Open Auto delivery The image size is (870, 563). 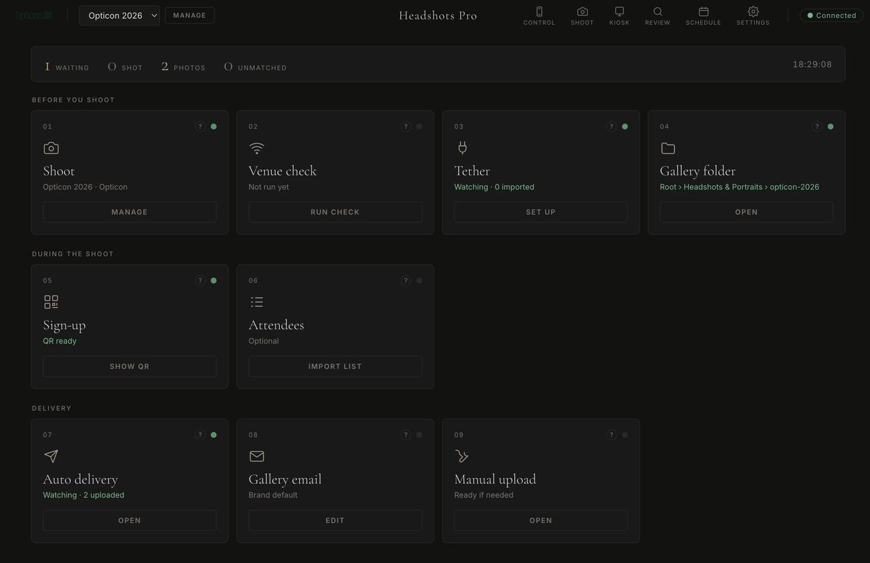pyautogui.click(x=130, y=520)
